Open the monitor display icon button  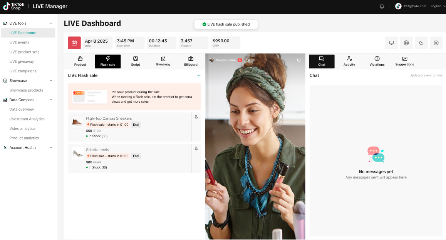(x=391, y=43)
